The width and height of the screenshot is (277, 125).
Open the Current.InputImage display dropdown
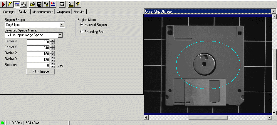[x=273, y=11]
